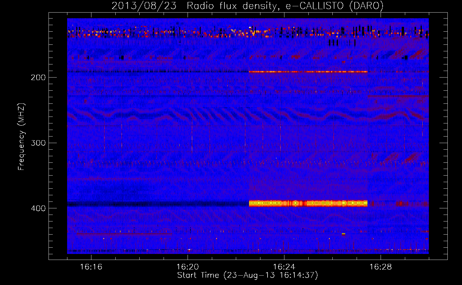
Task: Click the 200 frequency tick label
Action: [38, 78]
